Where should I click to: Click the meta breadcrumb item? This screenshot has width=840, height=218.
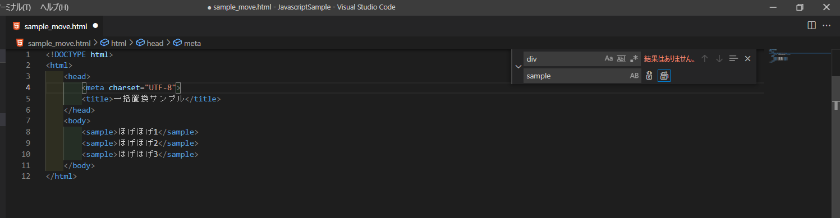pyautogui.click(x=187, y=43)
